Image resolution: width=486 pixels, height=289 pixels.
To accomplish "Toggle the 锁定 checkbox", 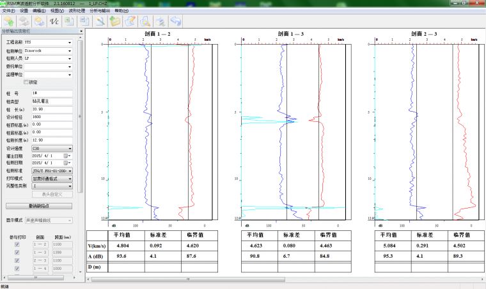I will (x=26, y=82).
